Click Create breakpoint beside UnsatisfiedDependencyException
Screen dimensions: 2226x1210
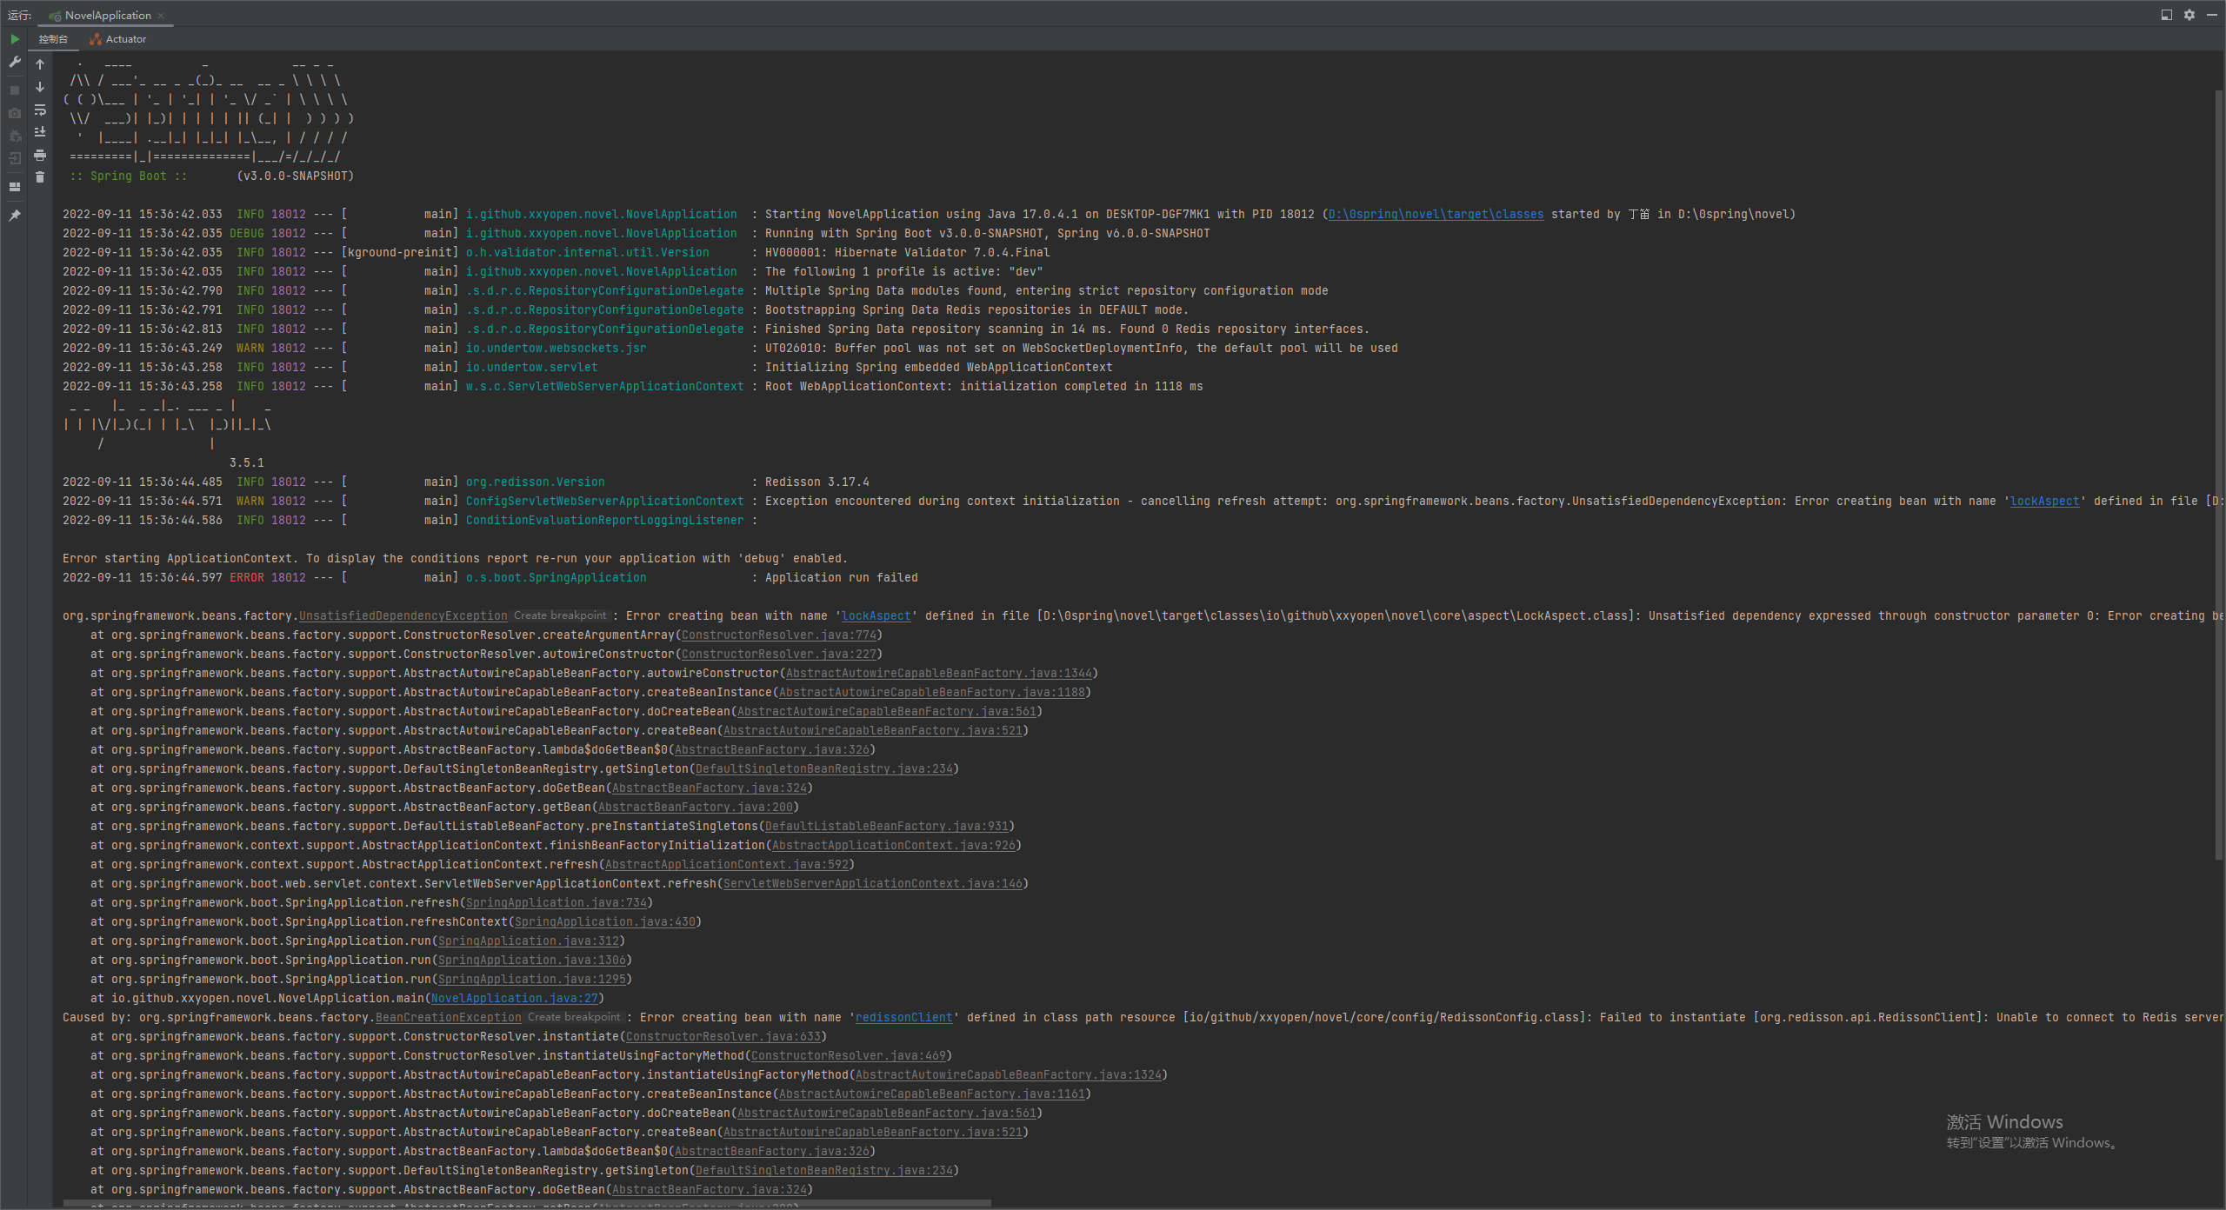click(559, 615)
